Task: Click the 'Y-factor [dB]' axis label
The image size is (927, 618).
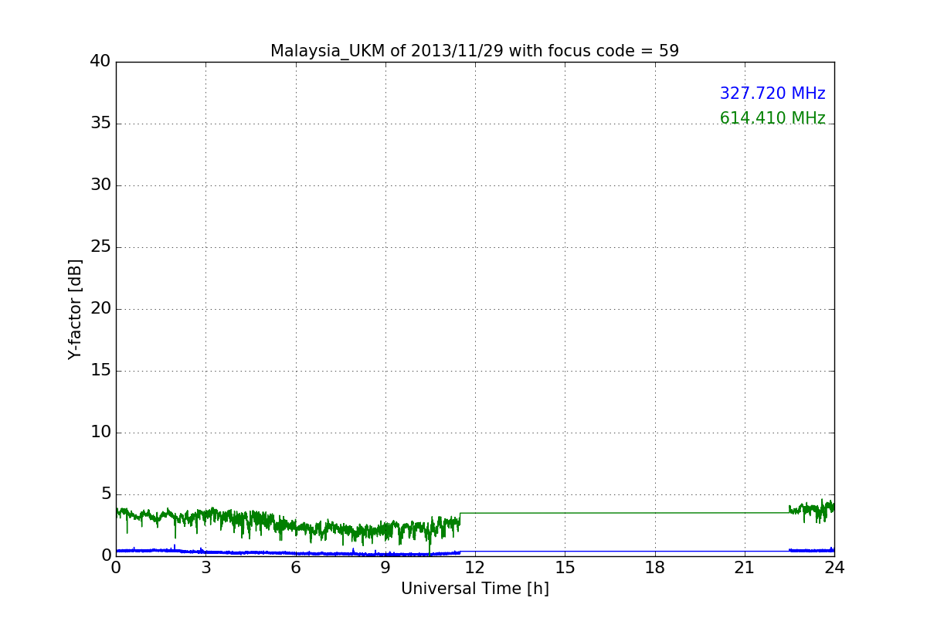Action: pyautogui.click(x=75, y=309)
